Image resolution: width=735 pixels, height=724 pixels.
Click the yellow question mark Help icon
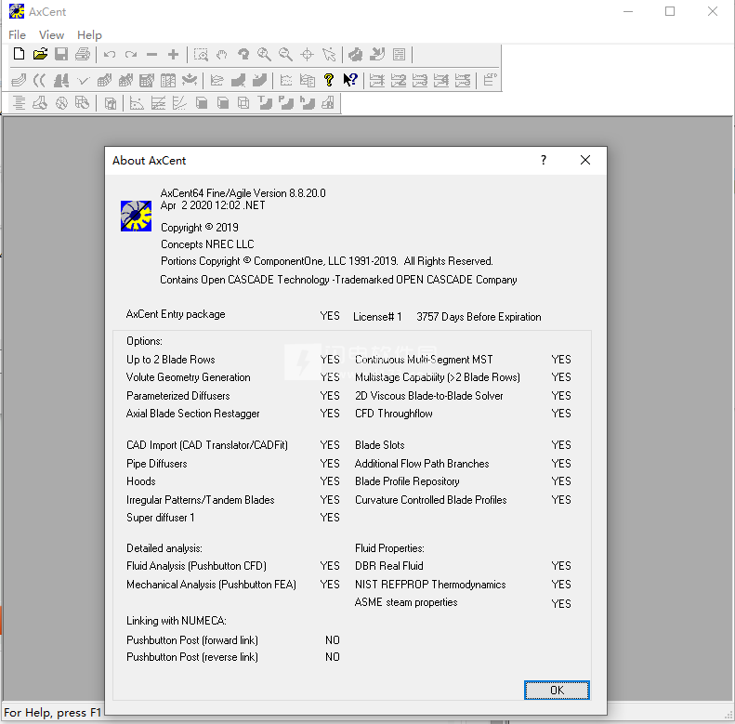coord(329,80)
